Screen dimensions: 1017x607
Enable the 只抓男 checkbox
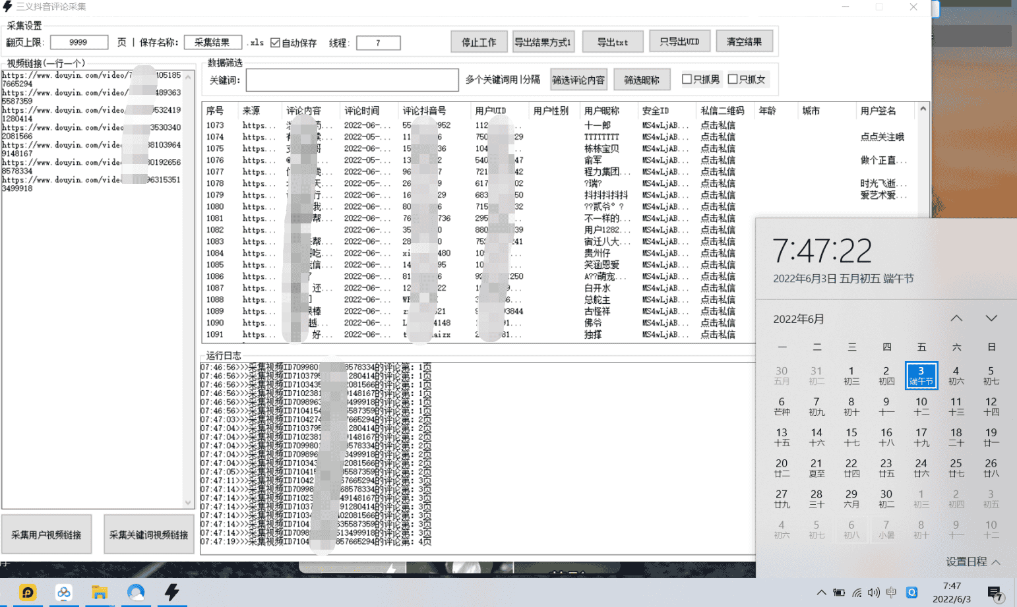click(x=687, y=79)
